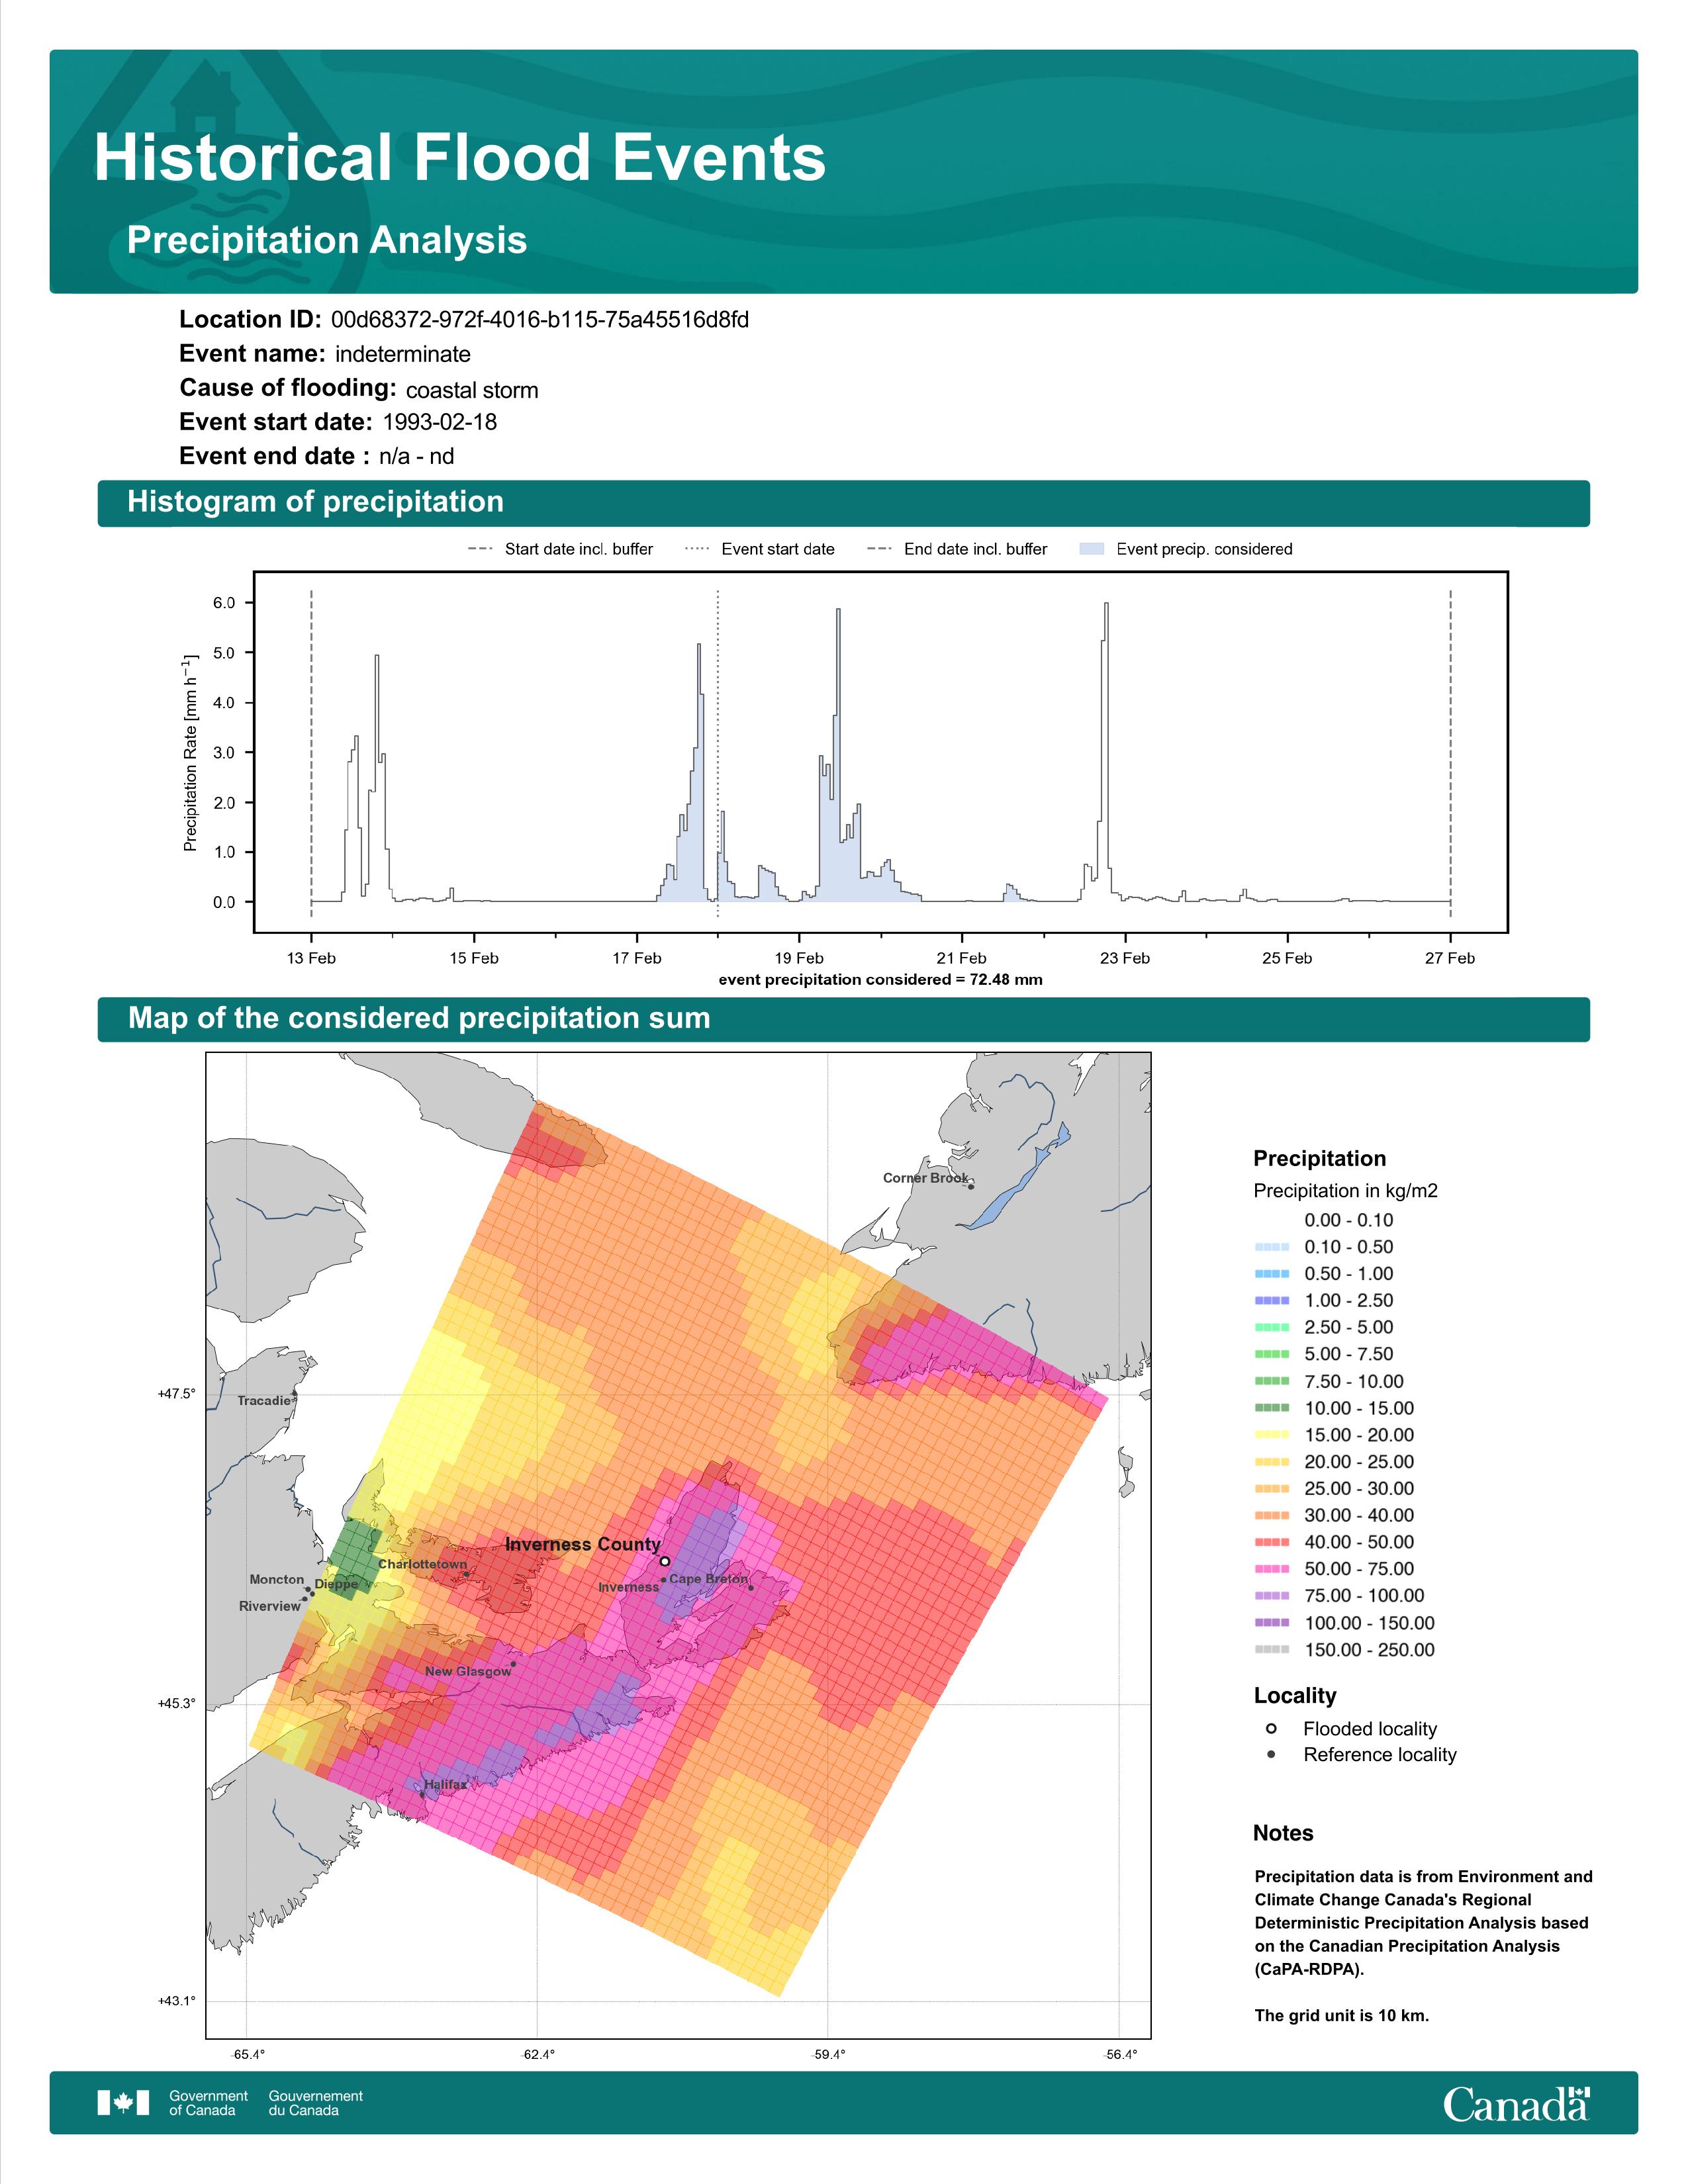This screenshot has height=2184, width=1688.
Task: Click the 6.0 y-axis tick label
Action: tap(224, 603)
